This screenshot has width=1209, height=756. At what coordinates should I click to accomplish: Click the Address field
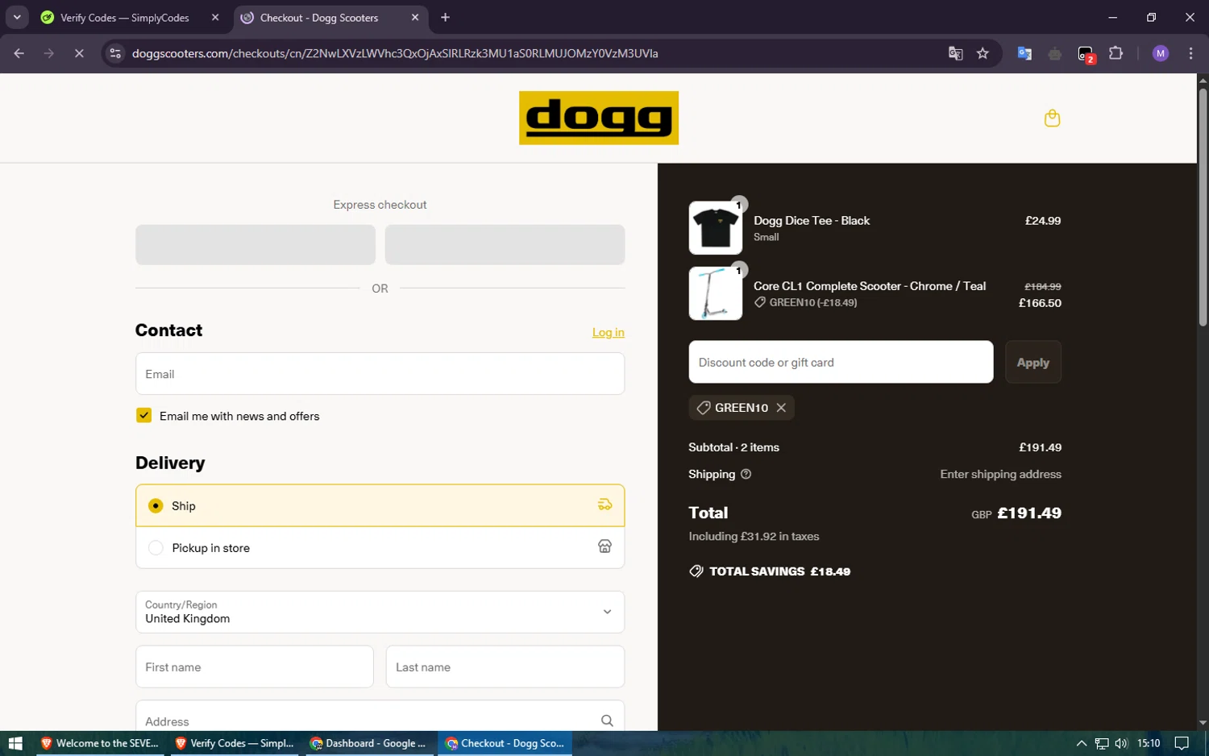pyautogui.click(x=380, y=717)
